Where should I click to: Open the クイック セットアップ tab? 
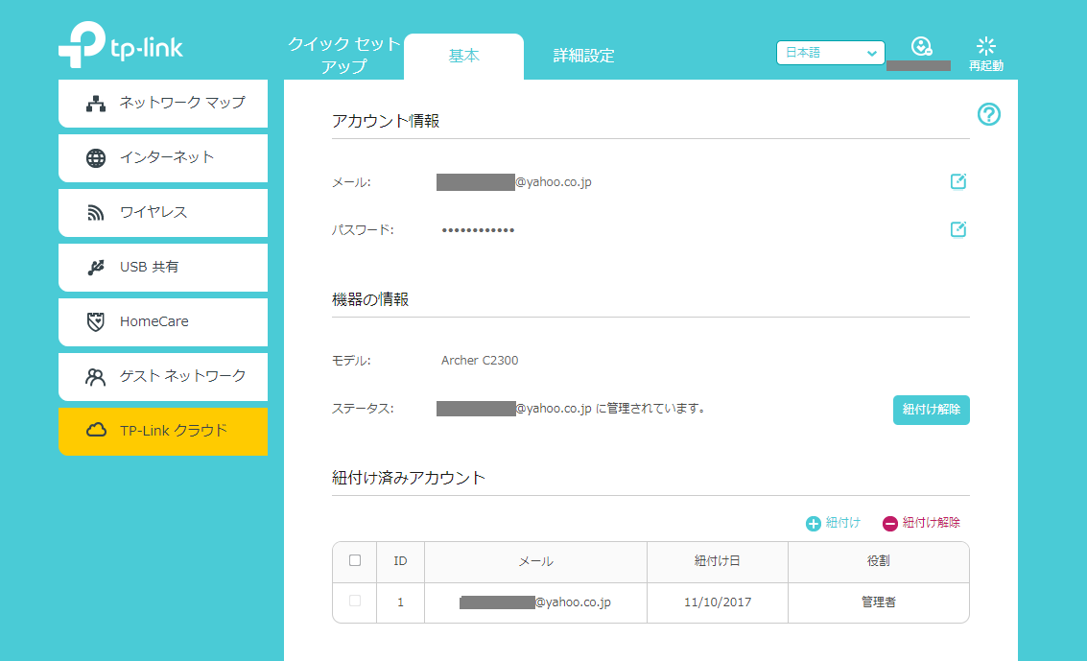click(343, 56)
